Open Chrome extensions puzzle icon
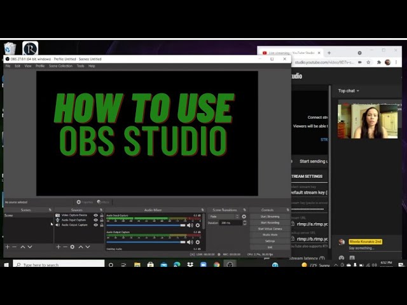 379,62
